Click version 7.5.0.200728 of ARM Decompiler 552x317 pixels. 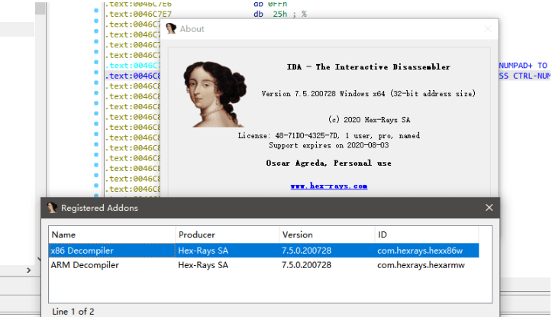point(306,265)
